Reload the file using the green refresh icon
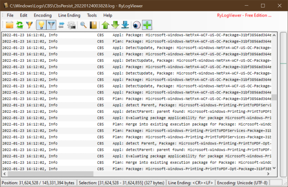 20,25
